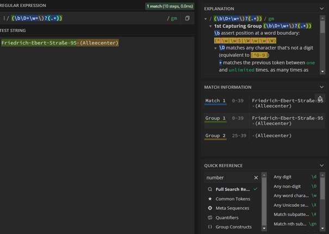The image size is (329, 234).
Task: Click the magnifier icon beside Full Search
Action: tap(210, 189)
